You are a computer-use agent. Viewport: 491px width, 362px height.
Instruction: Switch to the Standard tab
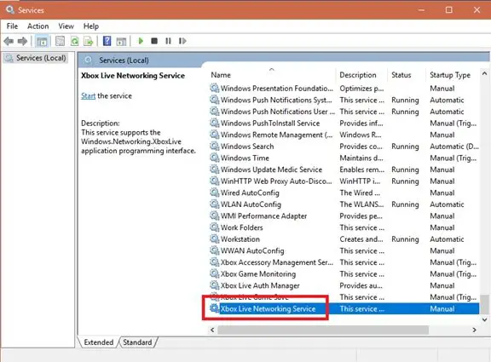click(137, 342)
